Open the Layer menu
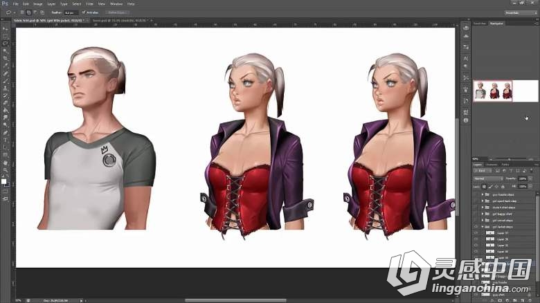540x303 pixels. tap(51, 3)
